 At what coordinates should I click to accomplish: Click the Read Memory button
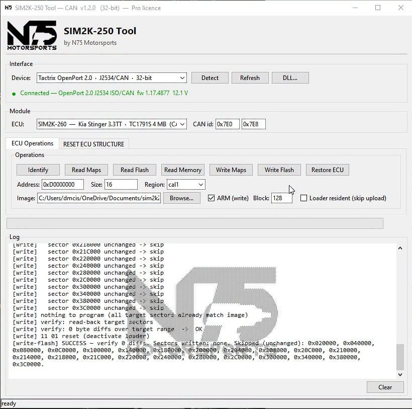[183, 170]
